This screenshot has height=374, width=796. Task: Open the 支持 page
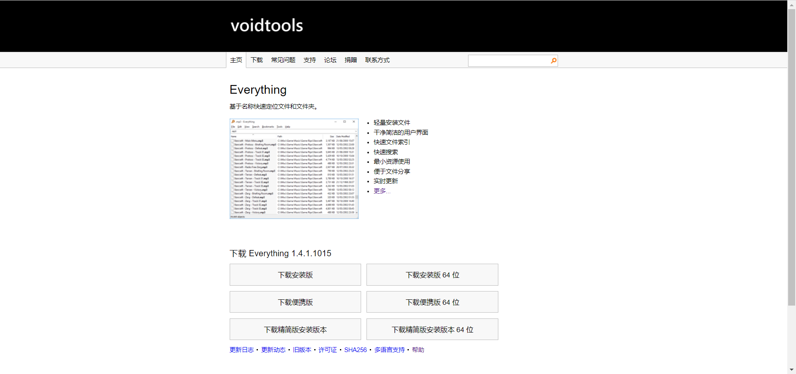click(309, 60)
